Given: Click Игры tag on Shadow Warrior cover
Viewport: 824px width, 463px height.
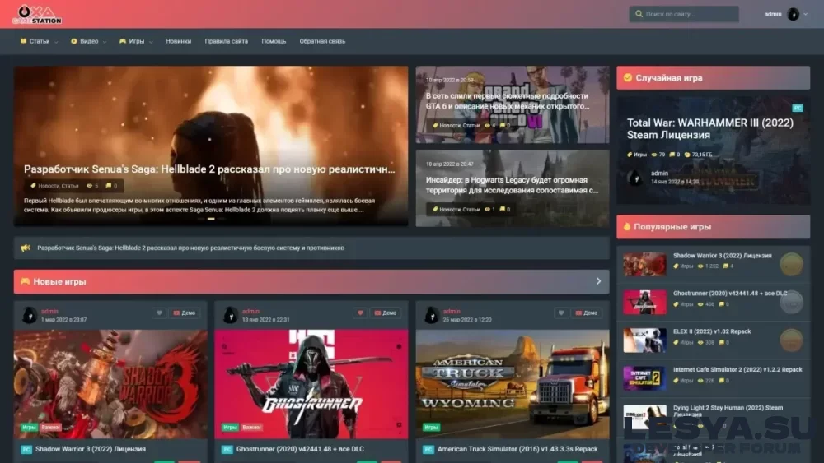Looking at the screenshot, I should click(x=29, y=427).
